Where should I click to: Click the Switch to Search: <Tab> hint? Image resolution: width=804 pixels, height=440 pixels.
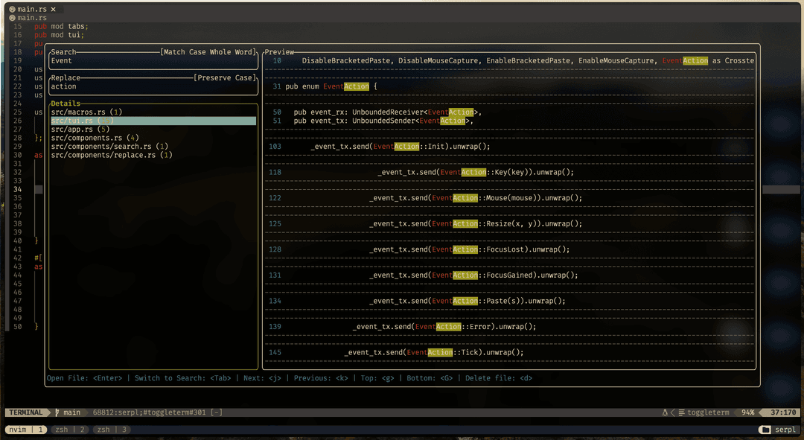(x=183, y=378)
